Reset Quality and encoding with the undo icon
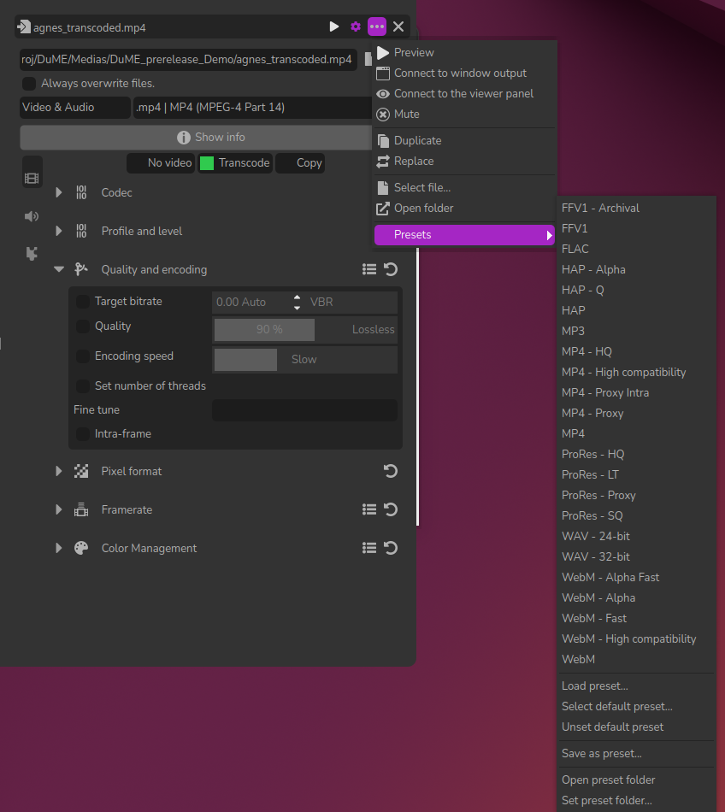The height and width of the screenshot is (812, 725). 391,269
